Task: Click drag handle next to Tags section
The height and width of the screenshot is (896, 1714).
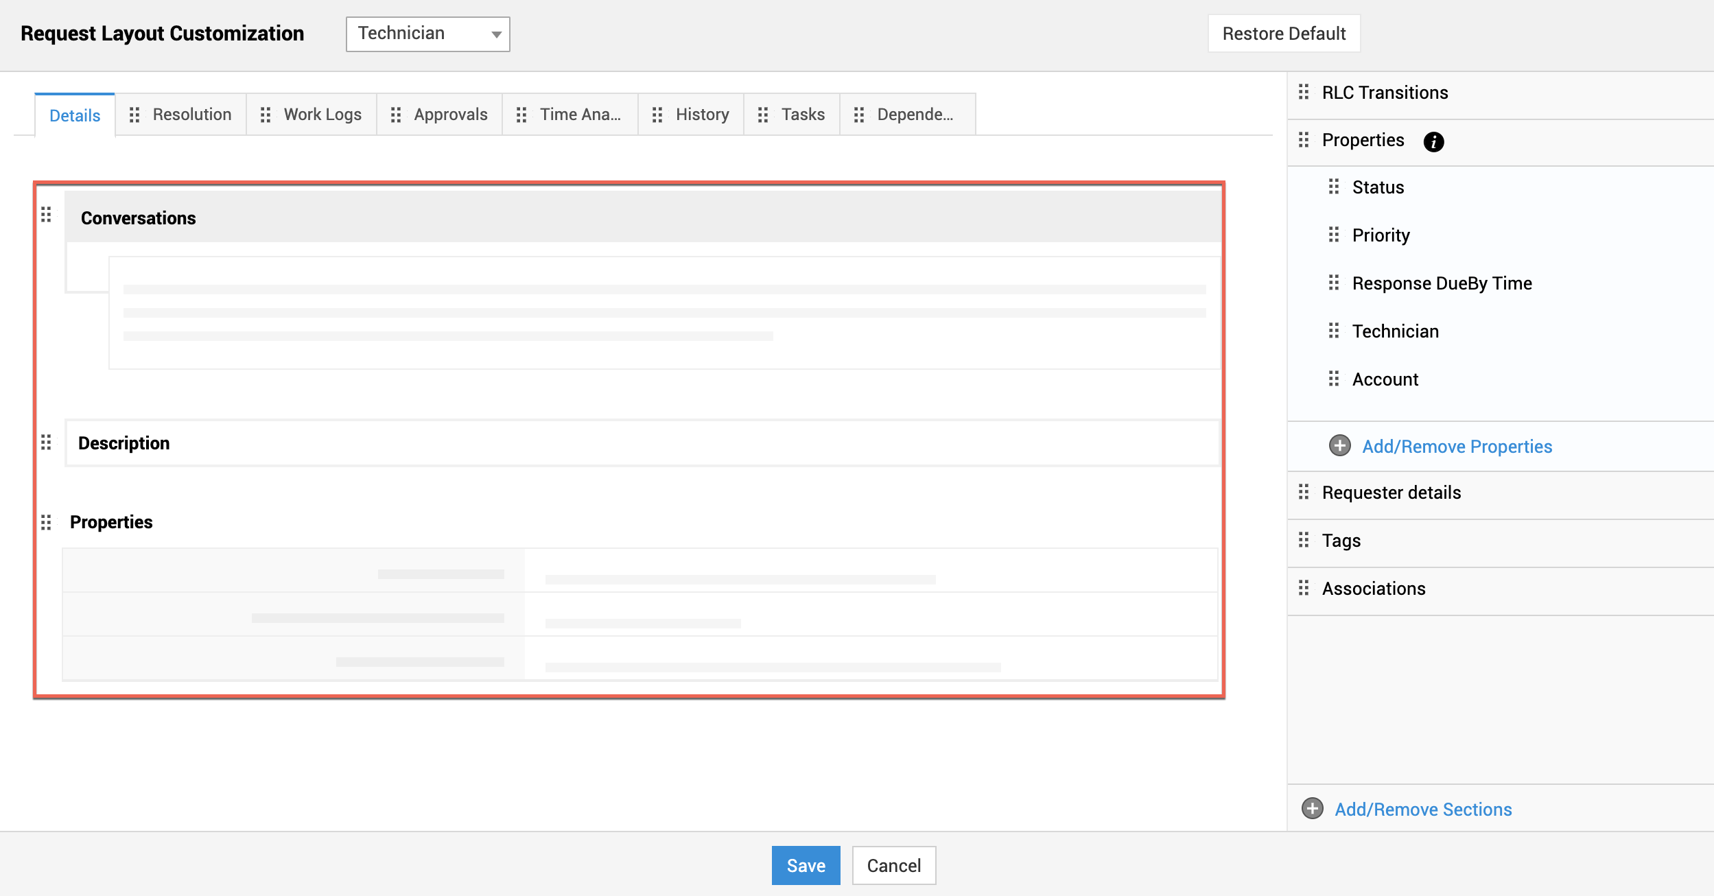Action: (1303, 540)
